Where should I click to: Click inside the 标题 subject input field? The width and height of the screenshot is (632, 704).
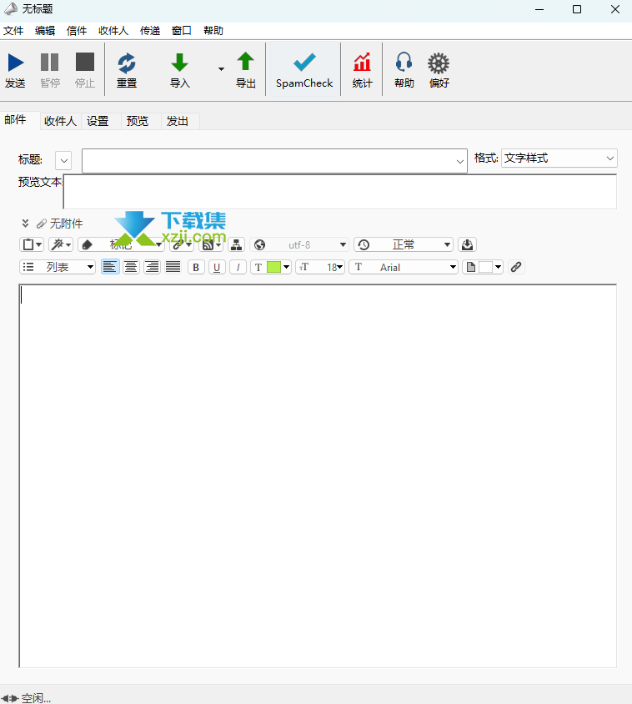[274, 161]
